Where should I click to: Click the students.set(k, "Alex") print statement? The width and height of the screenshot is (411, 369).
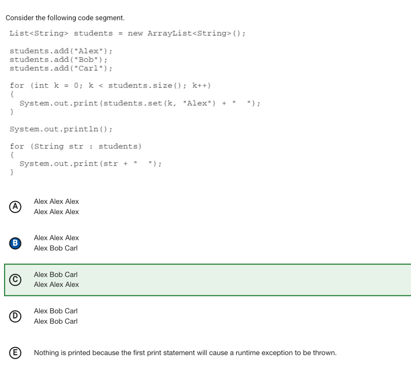coord(140,103)
